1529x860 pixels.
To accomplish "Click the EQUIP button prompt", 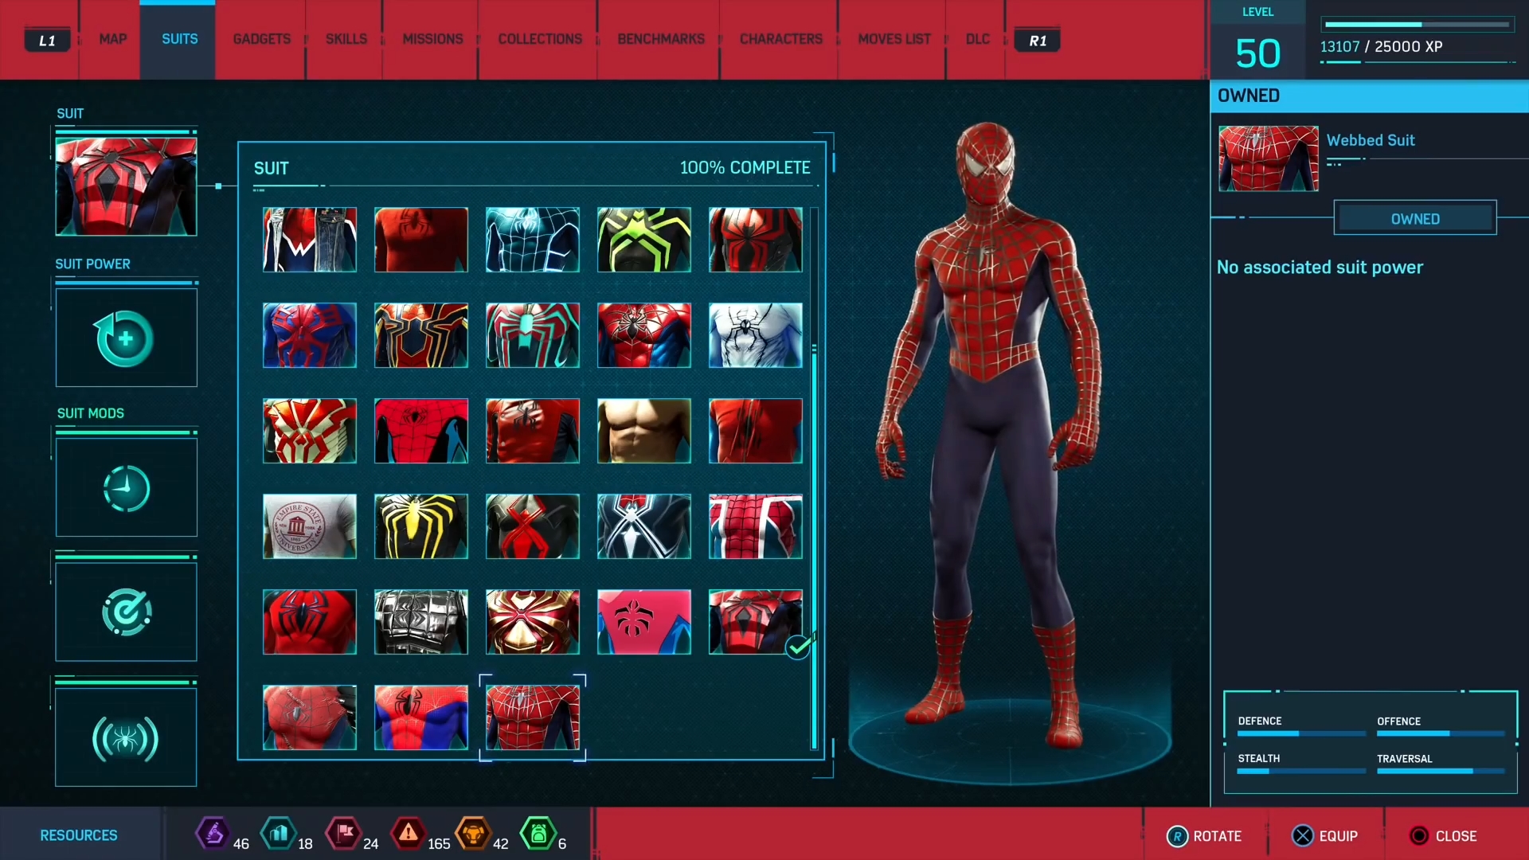I will pyautogui.click(x=1325, y=836).
